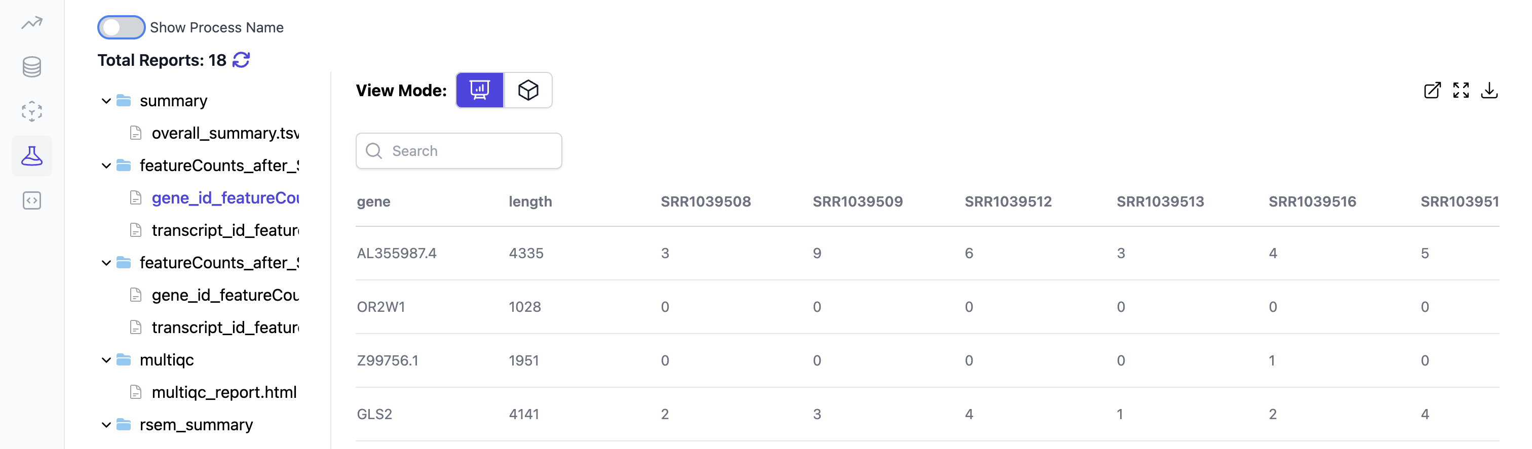This screenshot has height=449, width=1532.
Task: Select transcript_id_feature file
Action: pos(226,230)
